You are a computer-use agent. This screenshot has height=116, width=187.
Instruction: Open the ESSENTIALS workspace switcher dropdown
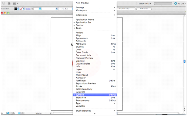point(145,4)
